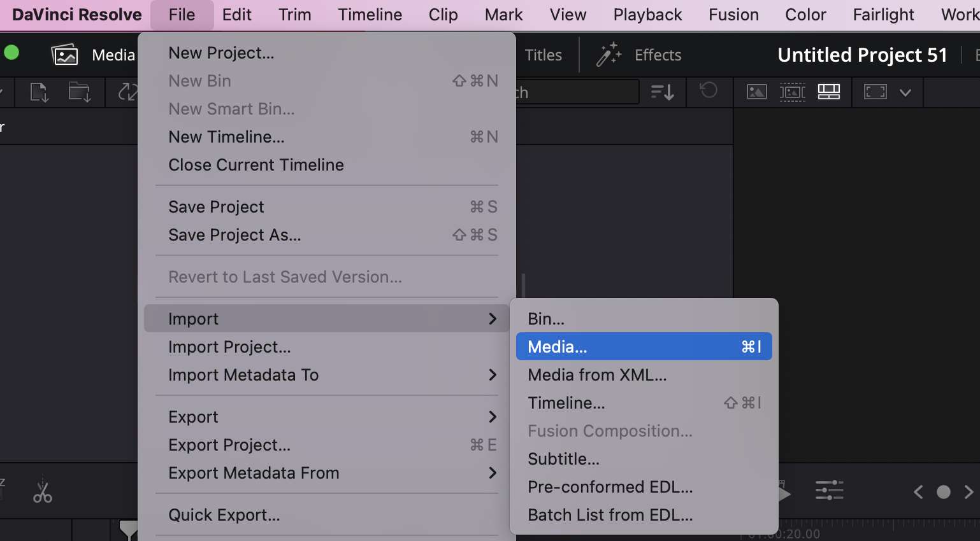Image resolution: width=980 pixels, height=541 pixels.
Task: Click the sort order icon
Action: 663,92
